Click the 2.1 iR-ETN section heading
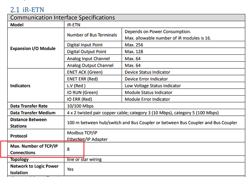 pyautogui.click(x=27, y=9)
